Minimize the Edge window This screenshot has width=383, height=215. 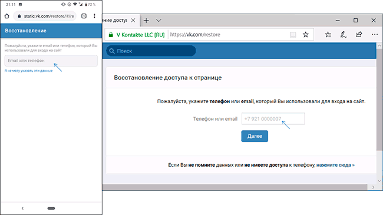pos(338,20)
